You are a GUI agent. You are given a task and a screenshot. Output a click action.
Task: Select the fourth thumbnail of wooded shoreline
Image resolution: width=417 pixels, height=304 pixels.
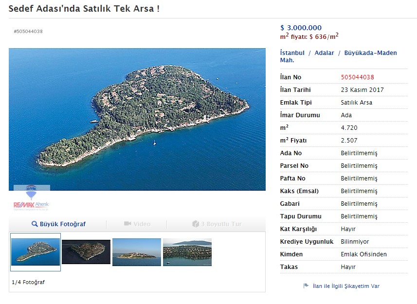pyautogui.click(x=187, y=252)
